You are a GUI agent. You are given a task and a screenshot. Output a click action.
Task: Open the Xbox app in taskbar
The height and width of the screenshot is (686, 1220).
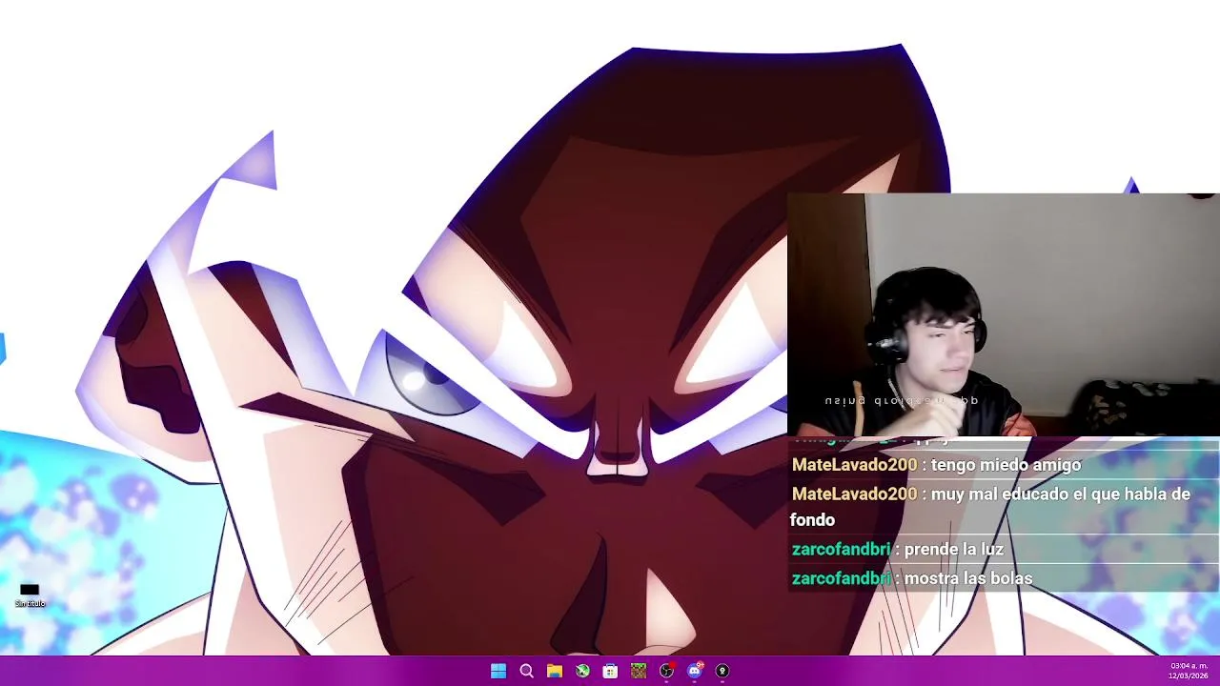pyautogui.click(x=582, y=671)
